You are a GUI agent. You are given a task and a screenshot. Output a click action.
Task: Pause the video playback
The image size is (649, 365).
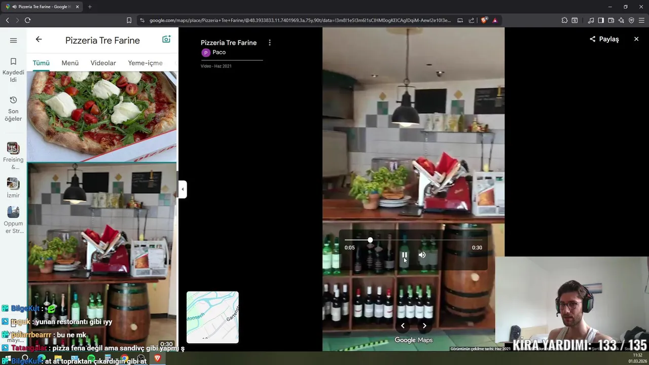(x=405, y=255)
